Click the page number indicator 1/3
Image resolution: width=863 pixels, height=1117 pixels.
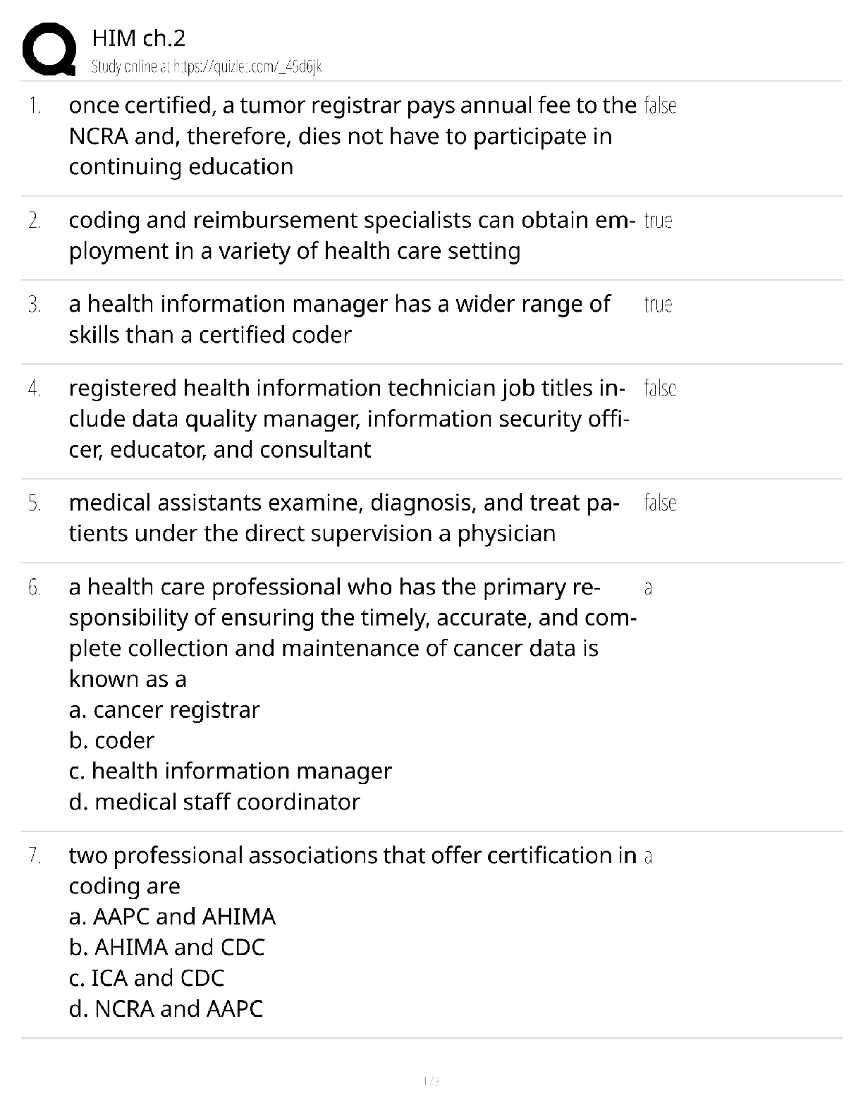[431, 1081]
